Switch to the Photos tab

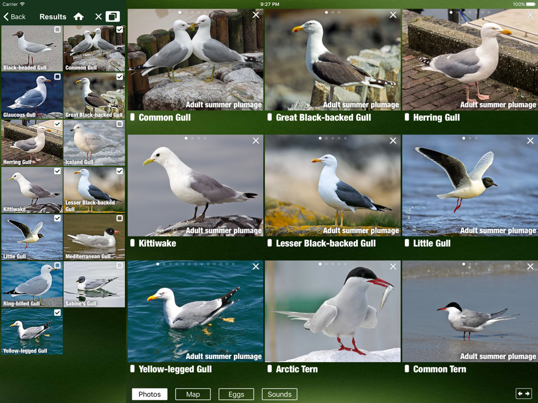click(x=150, y=394)
